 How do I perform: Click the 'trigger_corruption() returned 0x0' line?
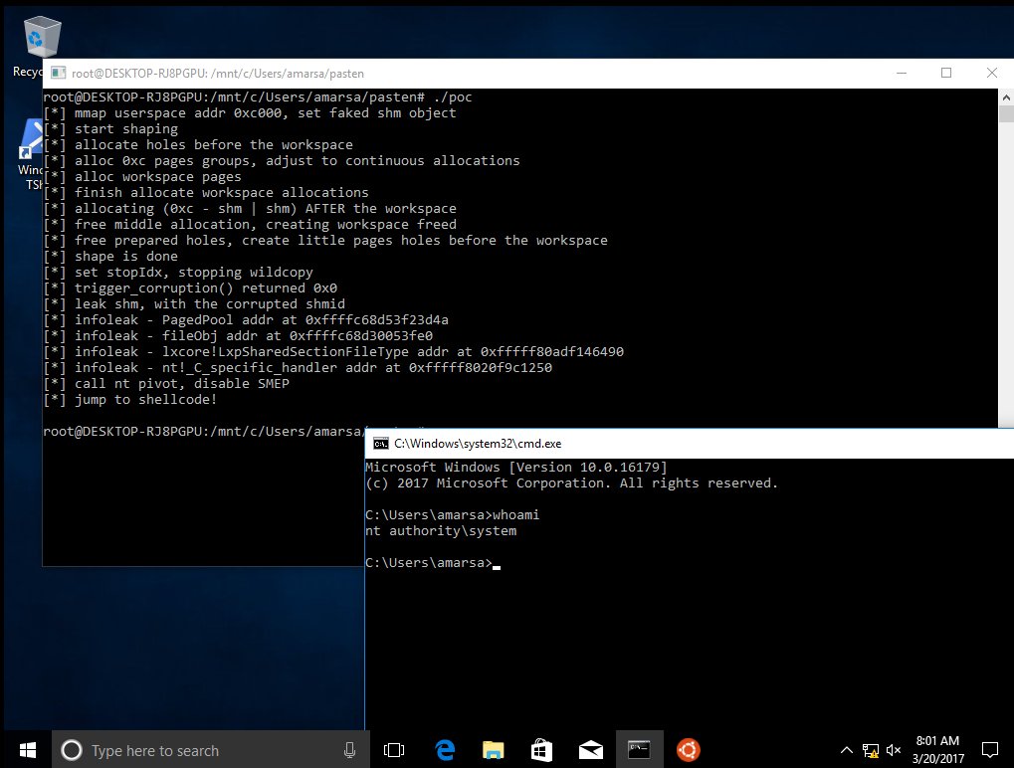(x=190, y=288)
